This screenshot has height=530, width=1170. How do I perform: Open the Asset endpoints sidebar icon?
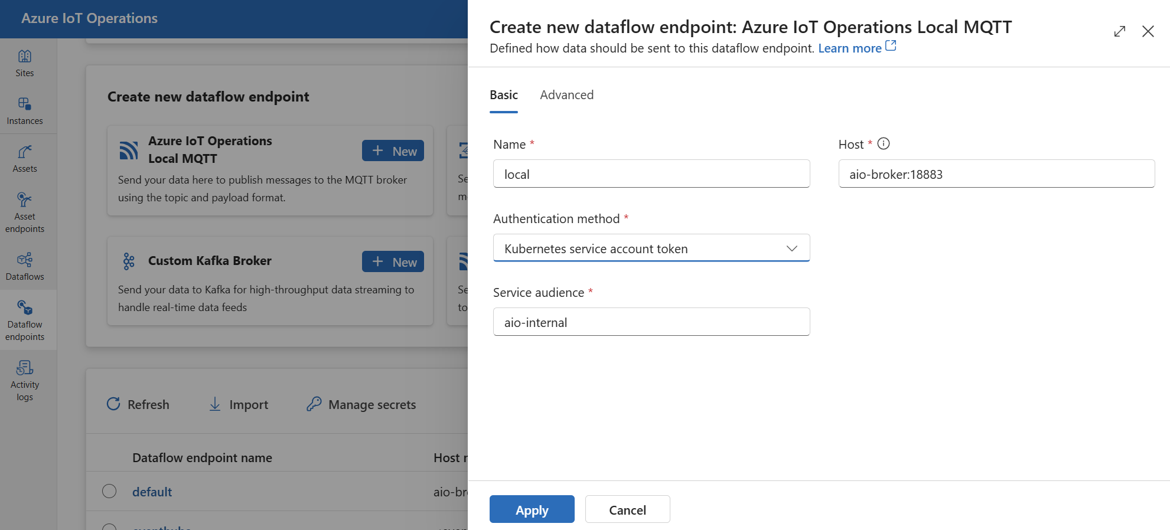coord(25,199)
